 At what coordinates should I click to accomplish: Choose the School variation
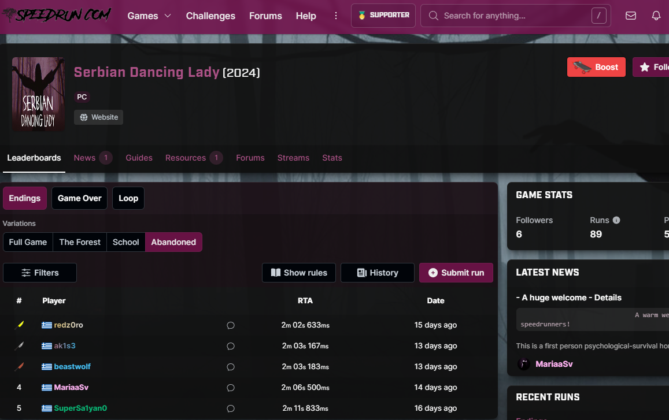coord(126,242)
